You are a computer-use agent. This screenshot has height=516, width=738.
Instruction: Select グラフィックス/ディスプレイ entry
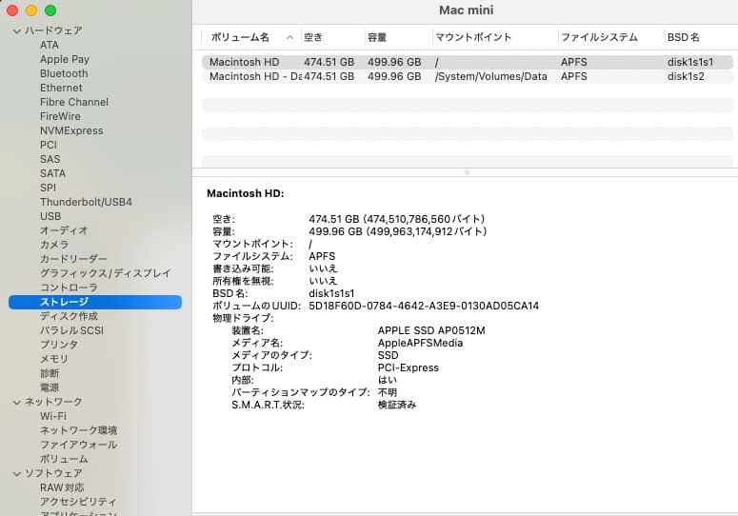tap(106, 273)
